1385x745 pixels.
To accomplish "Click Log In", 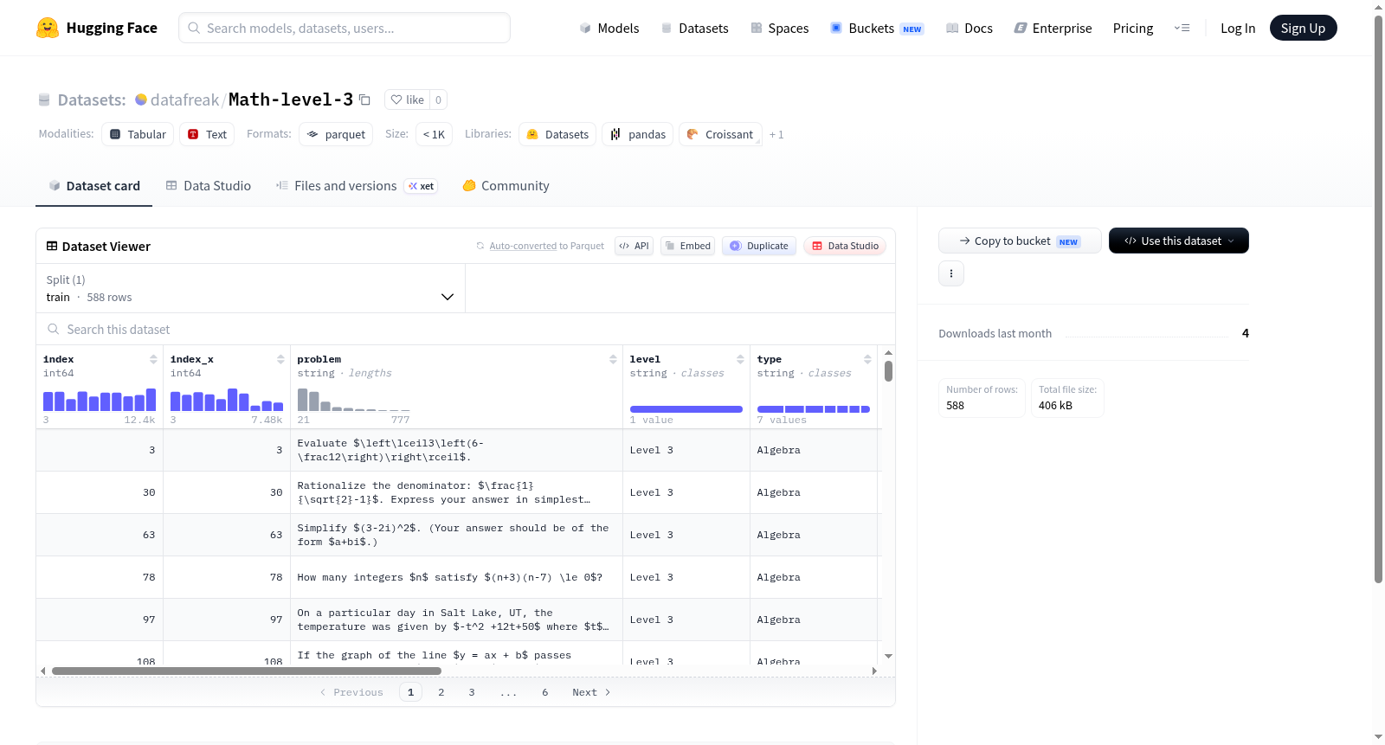I will [1238, 28].
